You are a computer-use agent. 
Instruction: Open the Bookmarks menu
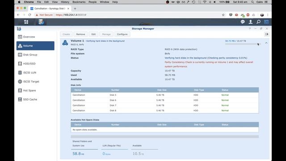[x=79, y=2]
